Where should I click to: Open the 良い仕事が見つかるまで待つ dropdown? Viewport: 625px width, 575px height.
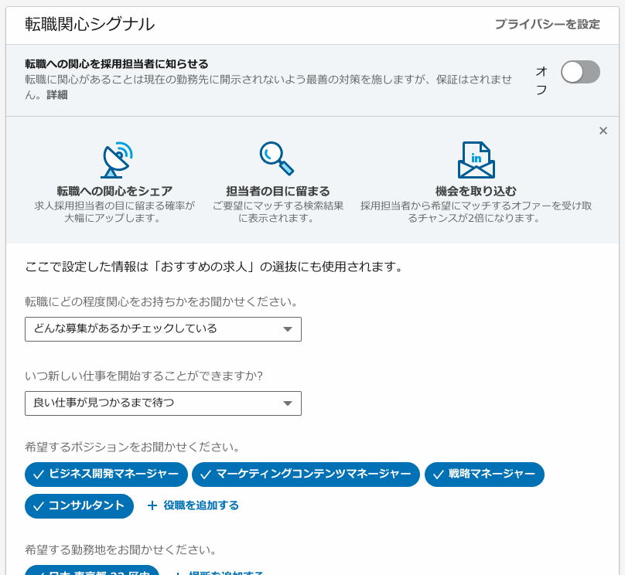point(163,403)
